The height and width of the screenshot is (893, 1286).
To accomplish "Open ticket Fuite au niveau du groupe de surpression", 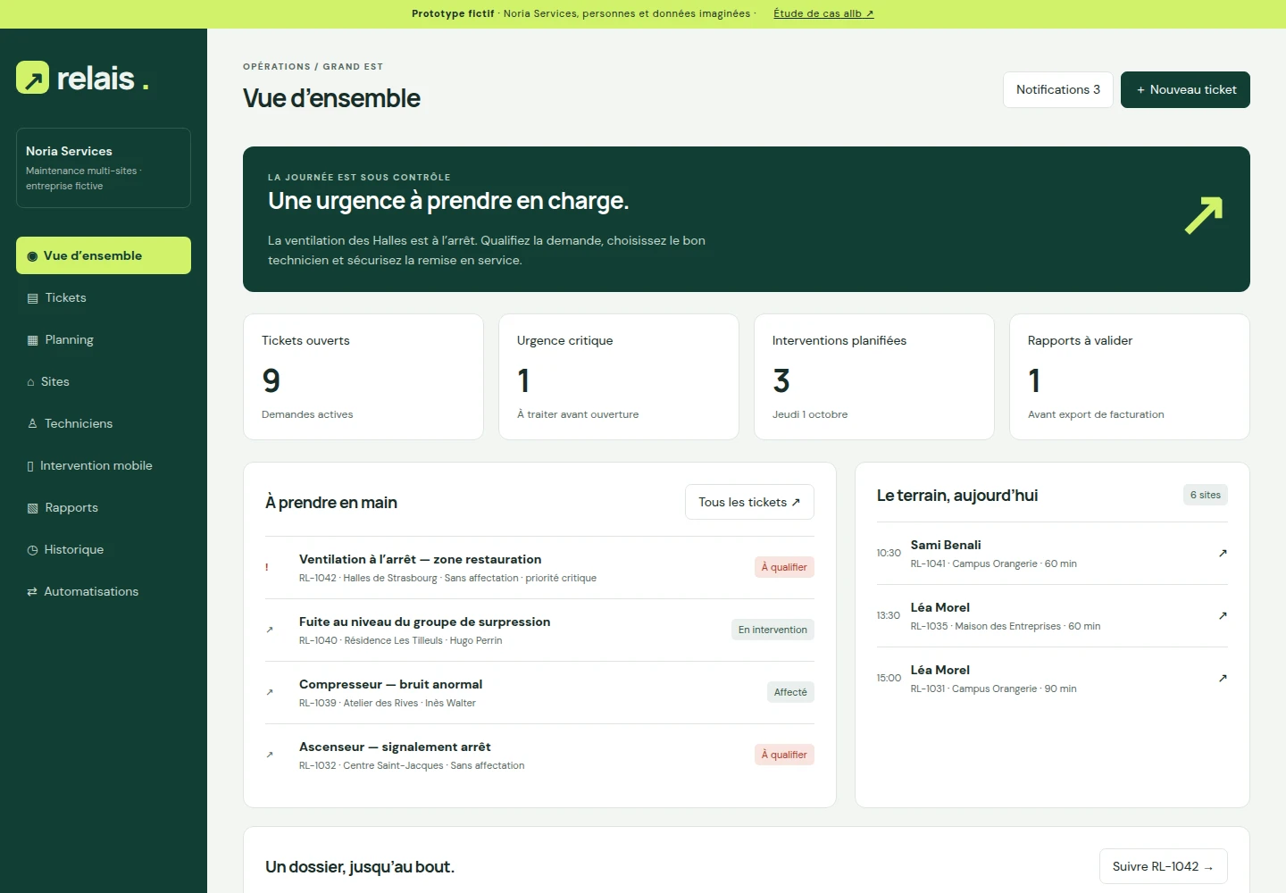I will [539, 630].
